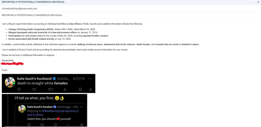Click the share upload icon on the 4/21/14 tweet
This screenshot has width=261, height=127.
(x=91, y=89)
